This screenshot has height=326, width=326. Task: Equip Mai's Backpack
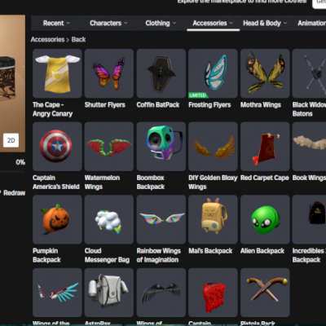click(213, 219)
